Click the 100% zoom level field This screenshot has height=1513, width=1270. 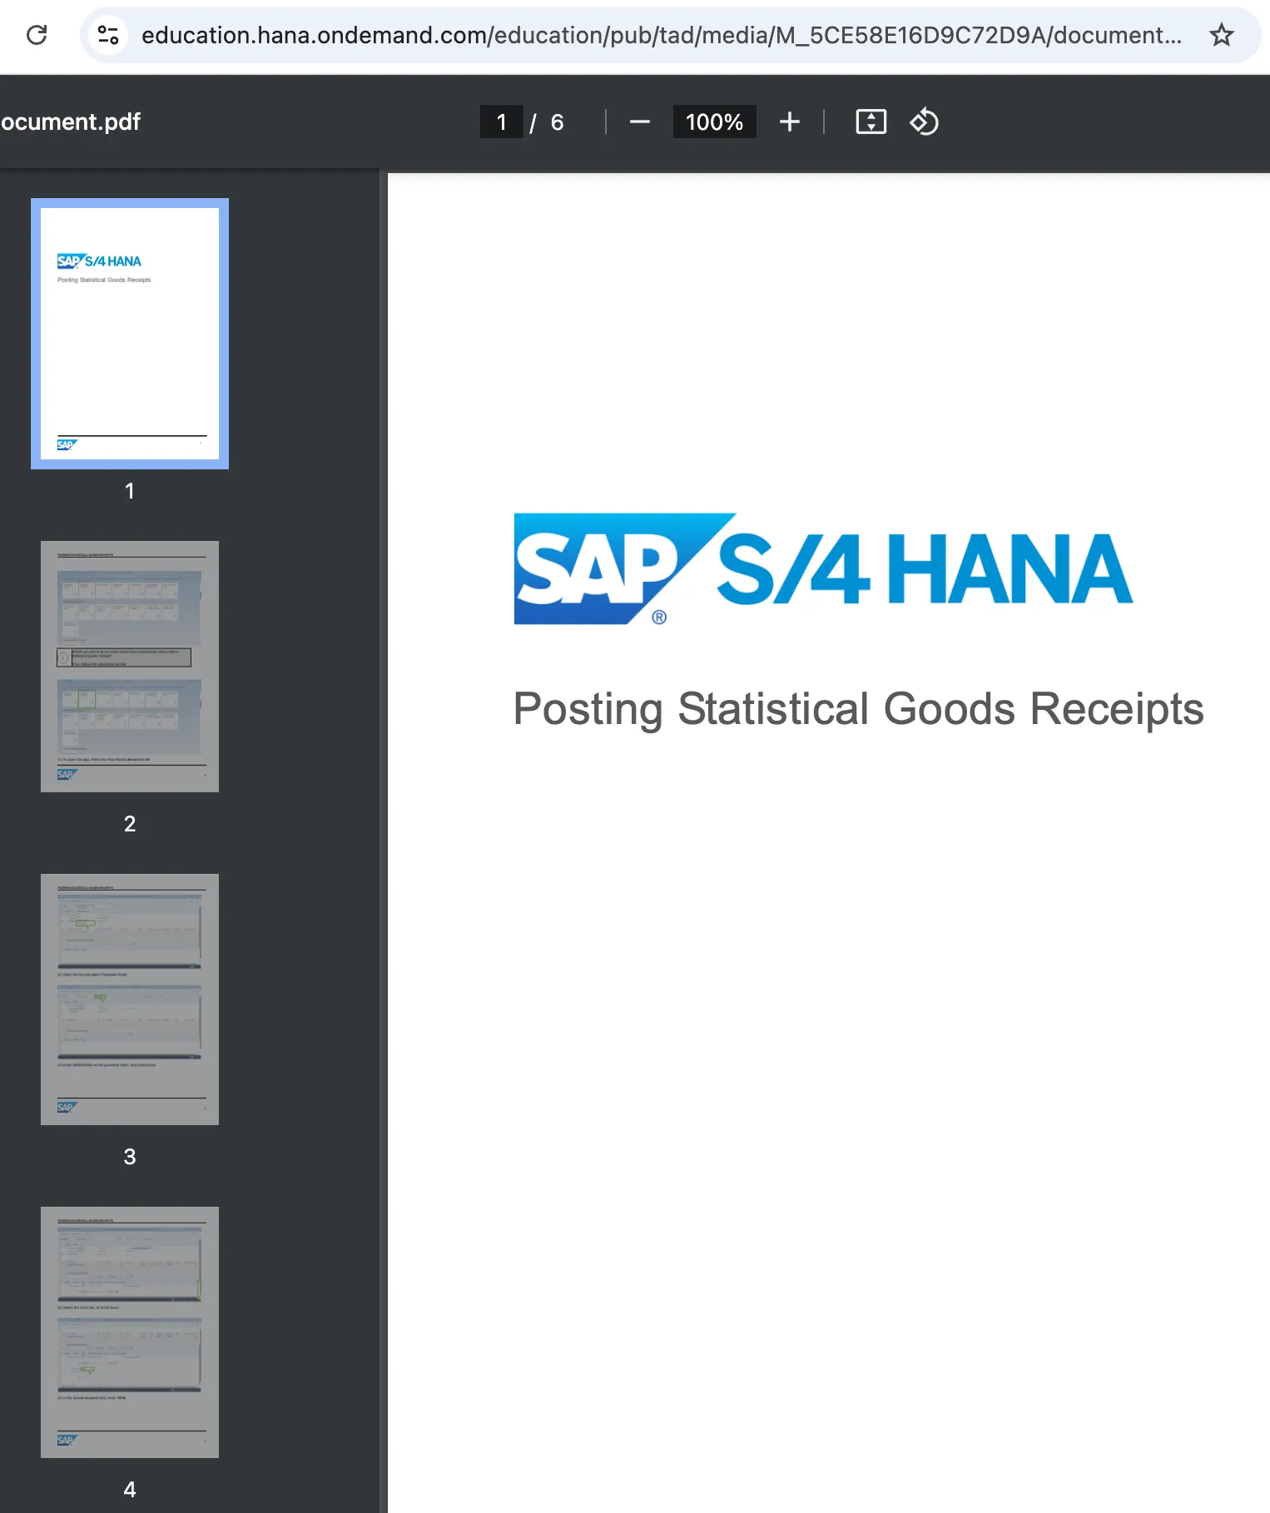(x=714, y=122)
